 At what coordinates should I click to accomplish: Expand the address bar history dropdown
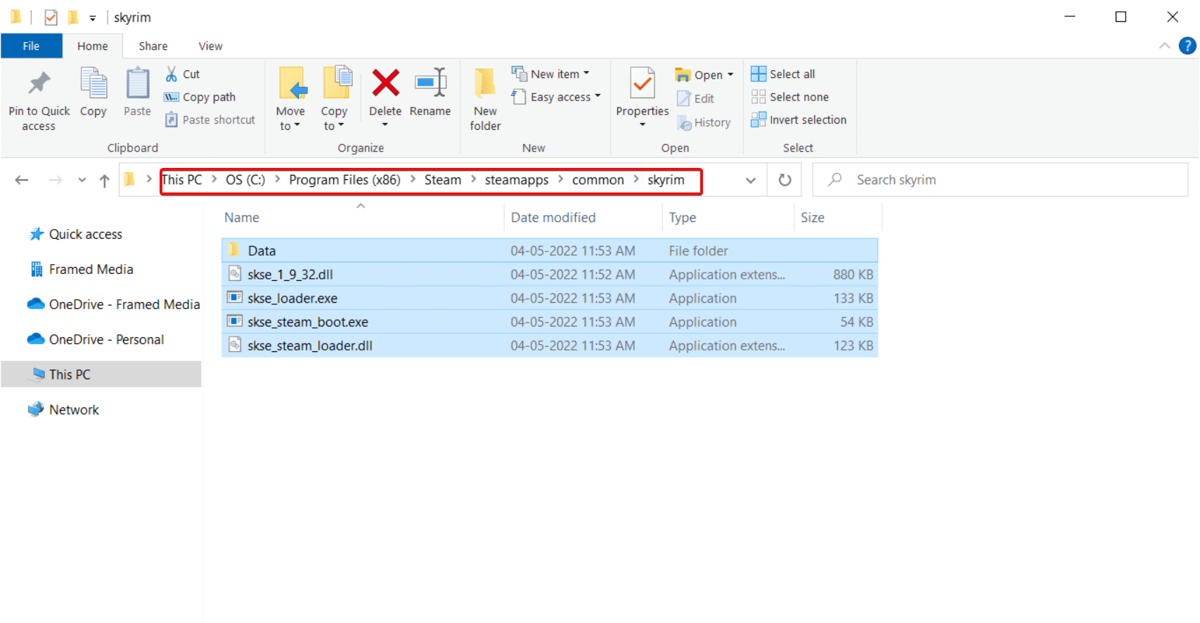coord(751,180)
